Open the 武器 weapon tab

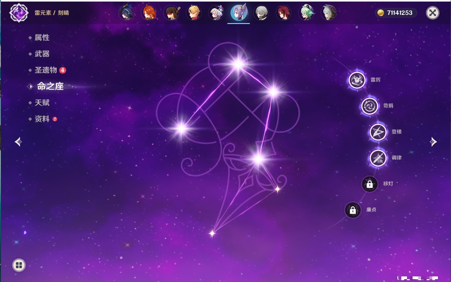point(42,54)
